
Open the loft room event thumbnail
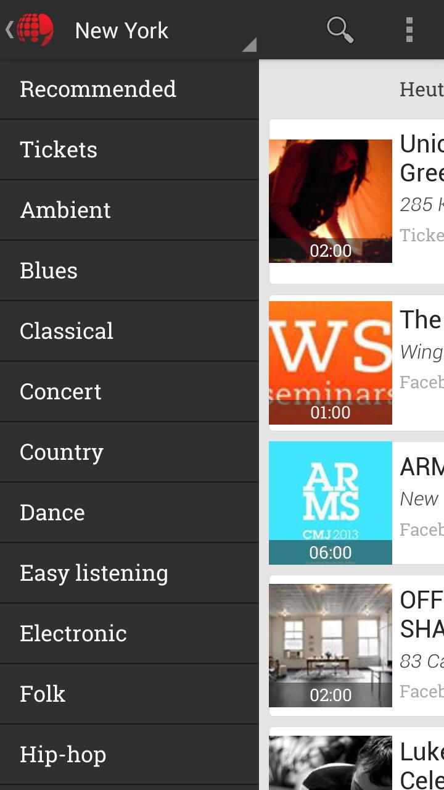pos(331,646)
